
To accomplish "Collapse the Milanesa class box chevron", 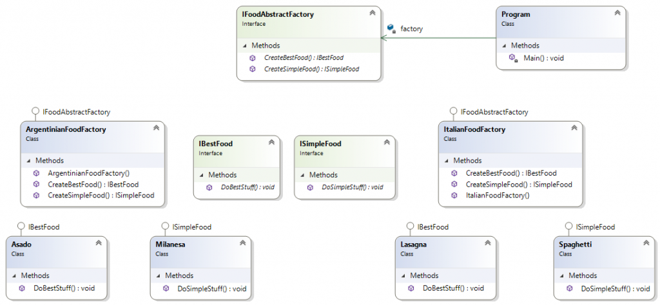I will [242, 243].
